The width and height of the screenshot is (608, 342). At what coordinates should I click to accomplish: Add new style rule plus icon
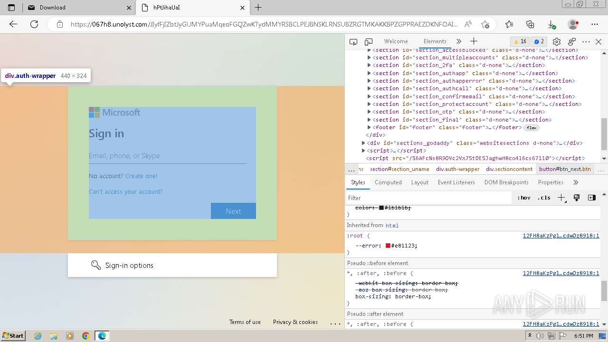pyautogui.click(x=561, y=198)
